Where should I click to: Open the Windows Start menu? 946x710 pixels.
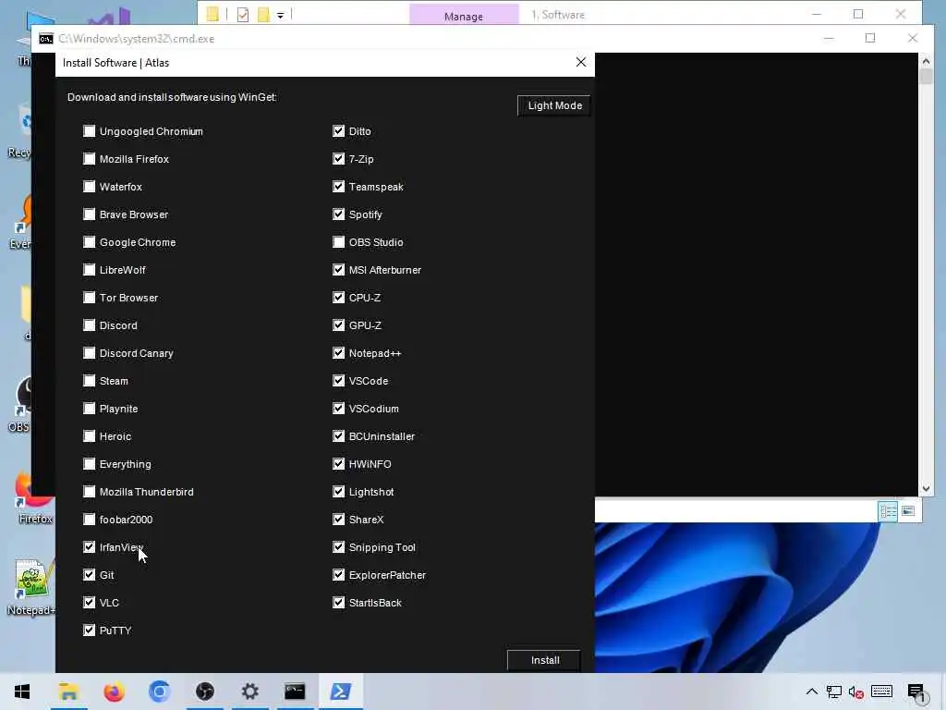[x=22, y=692]
